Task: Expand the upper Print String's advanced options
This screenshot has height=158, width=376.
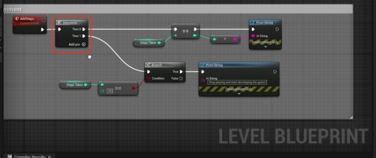Action: (265, 47)
